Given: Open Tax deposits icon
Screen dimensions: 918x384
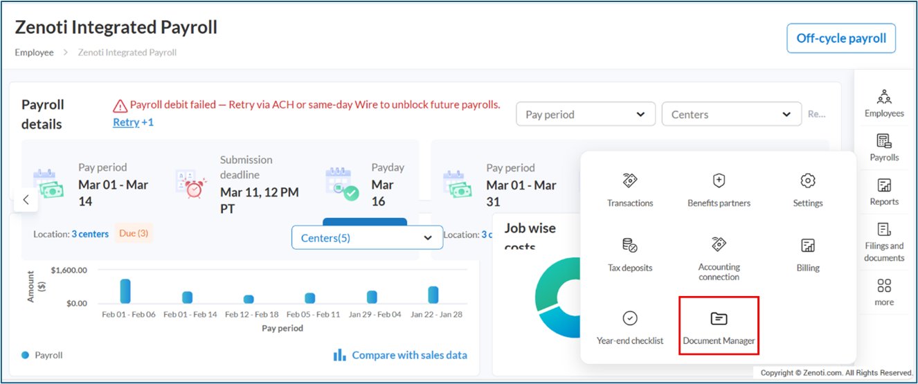Looking at the screenshot, I should (630, 246).
